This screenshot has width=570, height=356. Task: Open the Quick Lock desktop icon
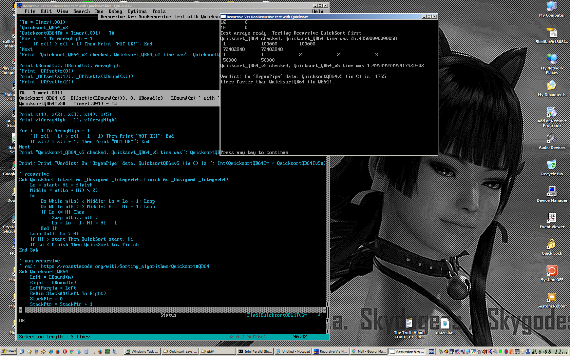click(x=552, y=247)
